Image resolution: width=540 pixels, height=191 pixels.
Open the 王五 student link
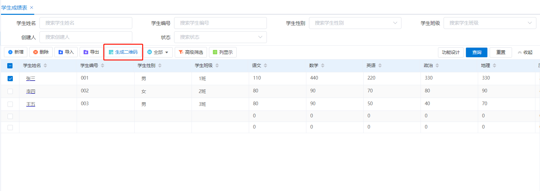tap(31, 104)
